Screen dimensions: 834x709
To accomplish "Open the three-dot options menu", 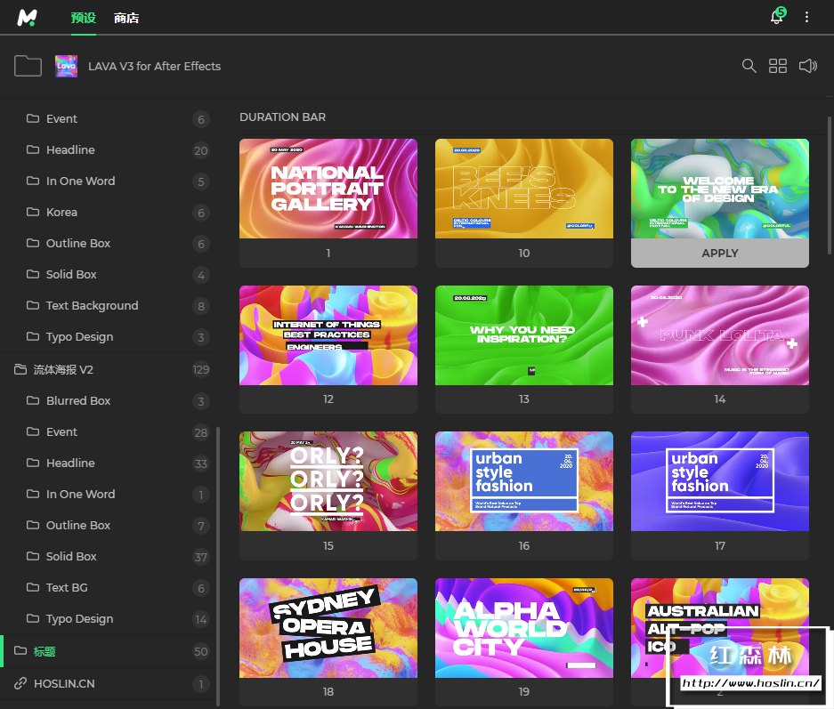I will point(807,18).
